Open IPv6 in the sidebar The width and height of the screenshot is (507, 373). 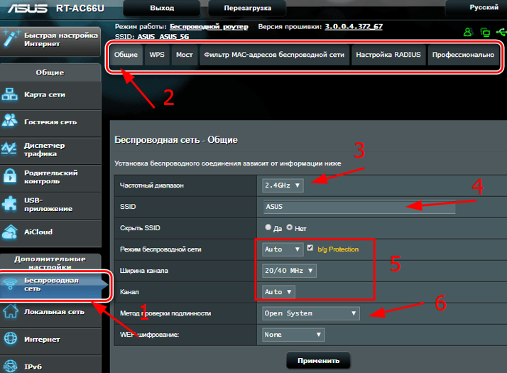click(x=50, y=366)
